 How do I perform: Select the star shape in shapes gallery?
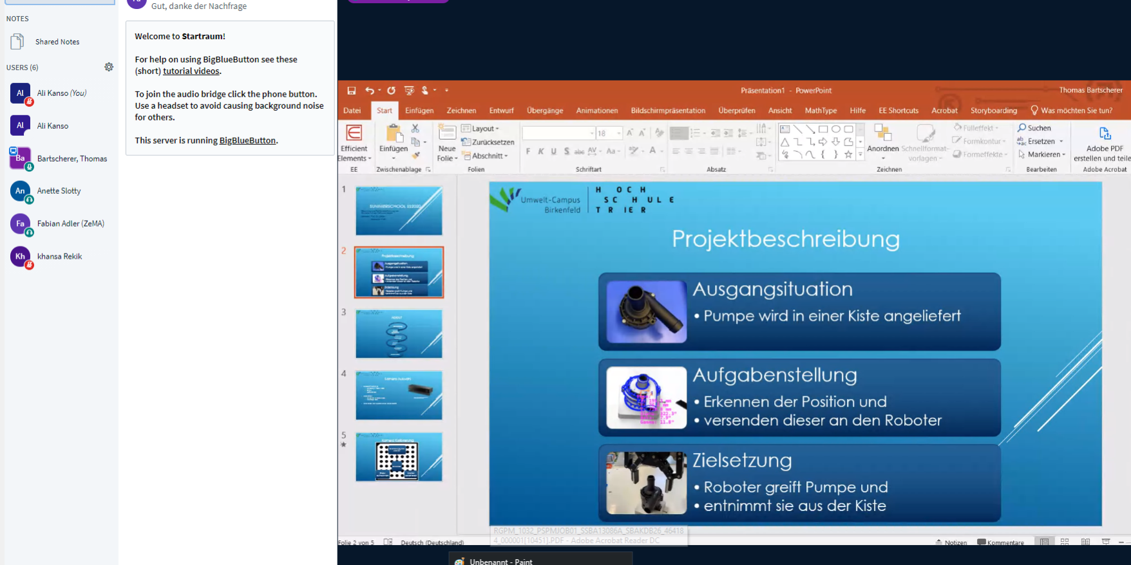point(848,154)
